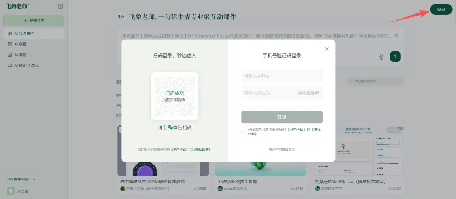
Task: Click the 未登录 avatar icon
Action: [x=11, y=191]
